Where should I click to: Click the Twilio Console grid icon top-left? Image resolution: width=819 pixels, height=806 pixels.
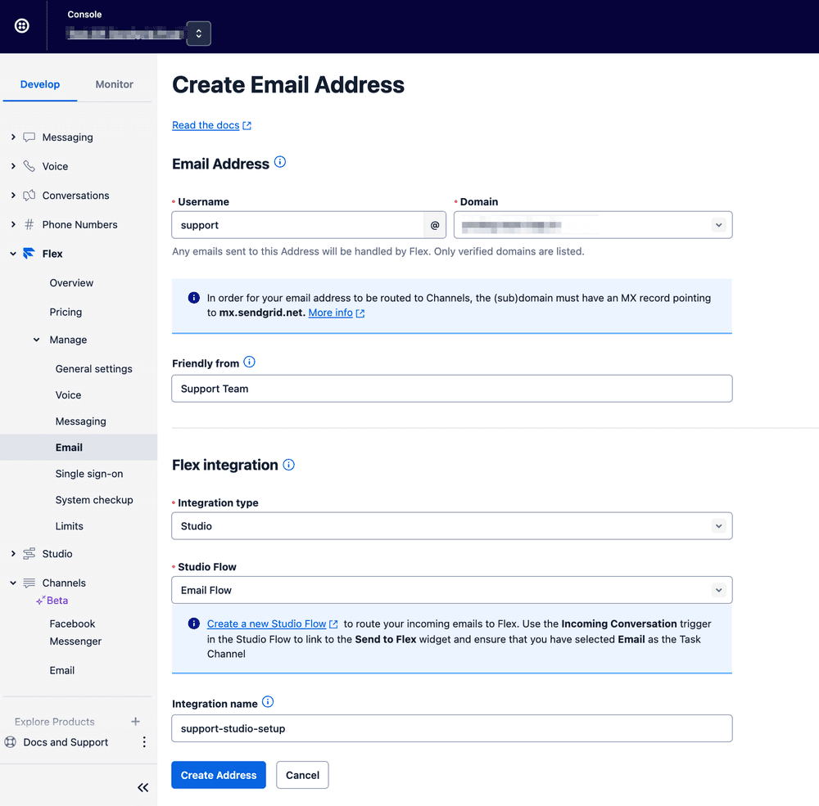[21, 25]
